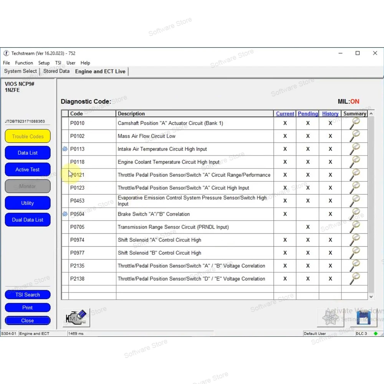
Task: Save data with the floppy disk icon
Action: [x=363, y=318]
